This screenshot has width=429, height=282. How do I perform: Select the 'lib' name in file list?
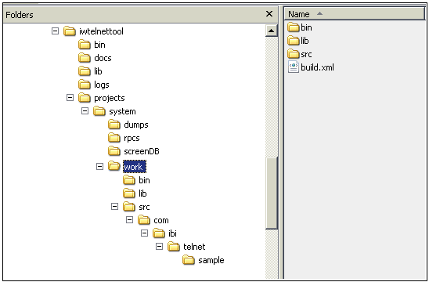click(305, 41)
